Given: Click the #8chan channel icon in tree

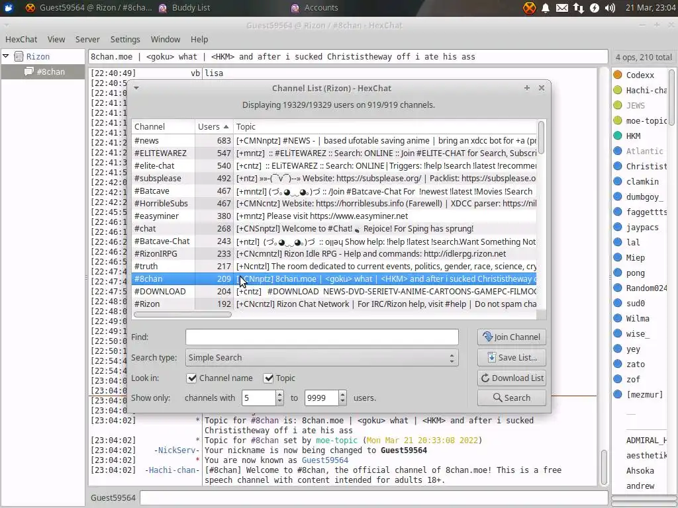Looking at the screenshot, I should point(29,71).
